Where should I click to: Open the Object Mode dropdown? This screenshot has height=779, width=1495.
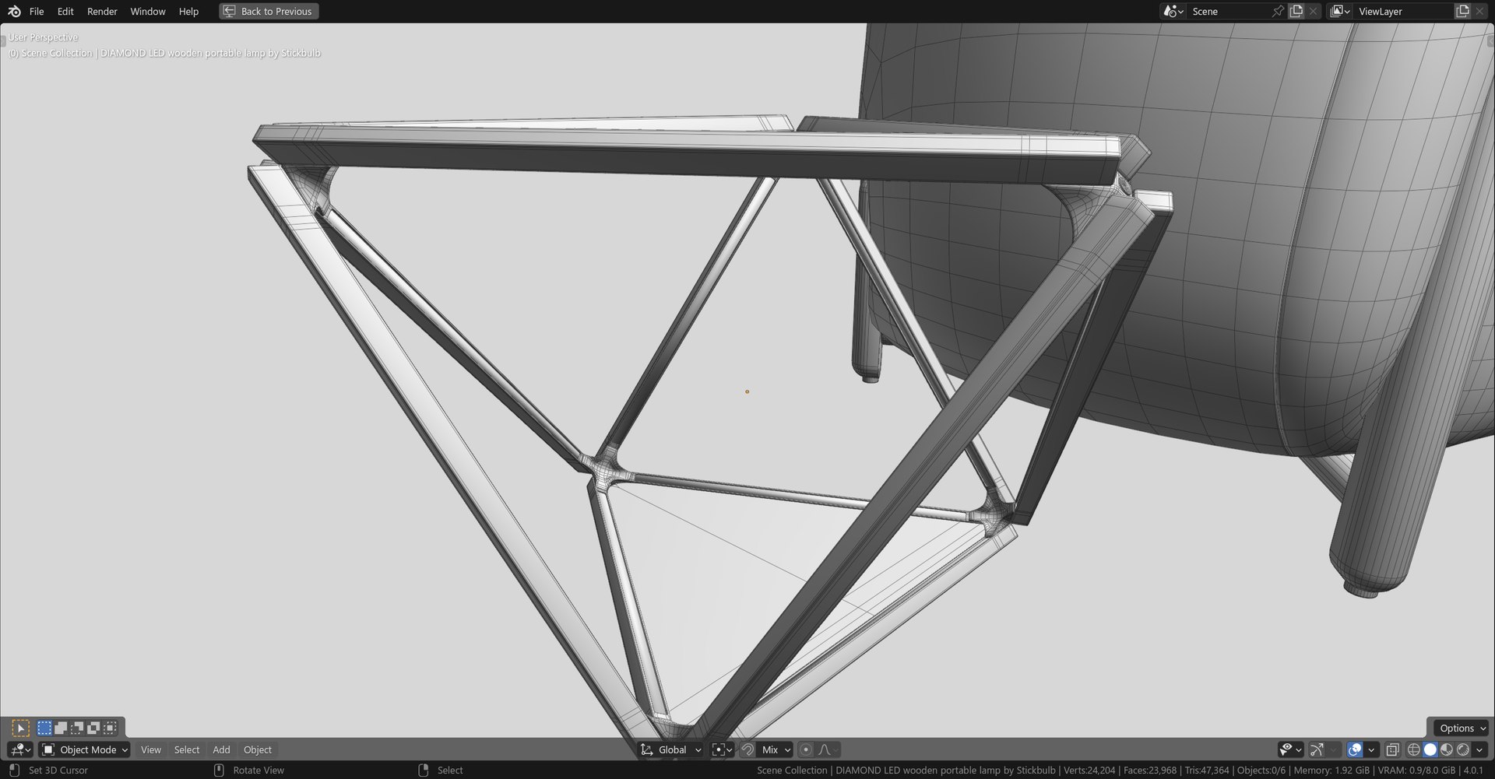tap(85, 749)
